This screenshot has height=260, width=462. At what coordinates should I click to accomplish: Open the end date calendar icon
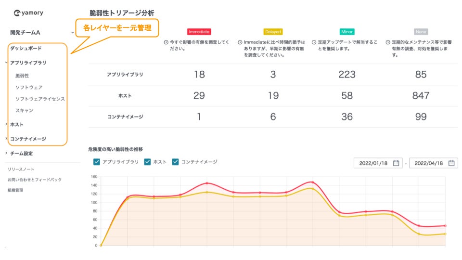pos(451,163)
